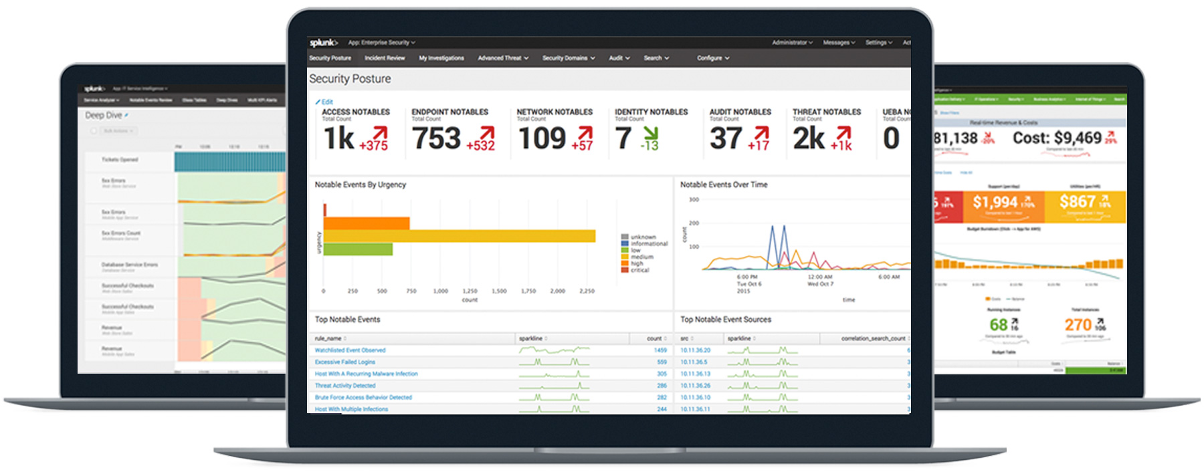Sort by rule_name column sort icon
Viewport: 1204px width, 472px height.
pos(345,339)
